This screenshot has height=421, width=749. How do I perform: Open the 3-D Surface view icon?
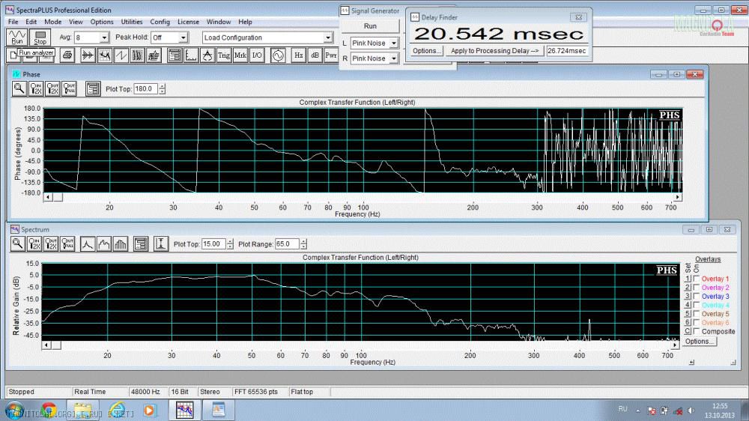click(x=154, y=55)
